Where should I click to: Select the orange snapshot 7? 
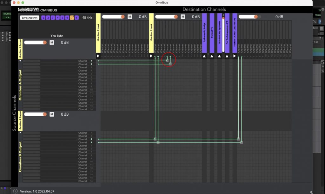[72, 18]
